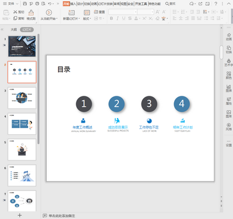Open the File (文件) menu dropdown arrow
The image size is (233, 219).
tap(17, 4)
